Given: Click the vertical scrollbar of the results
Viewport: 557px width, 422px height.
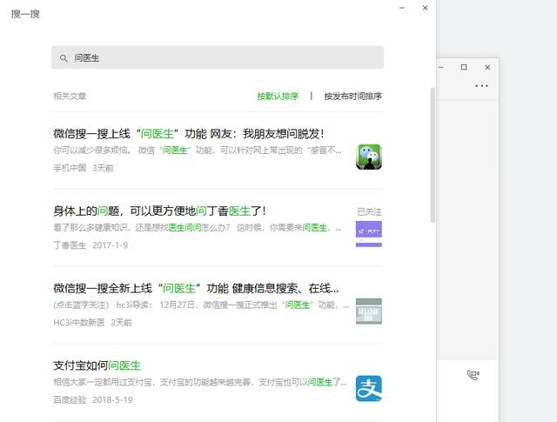Looking at the screenshot, I should [x=433, y=174].
